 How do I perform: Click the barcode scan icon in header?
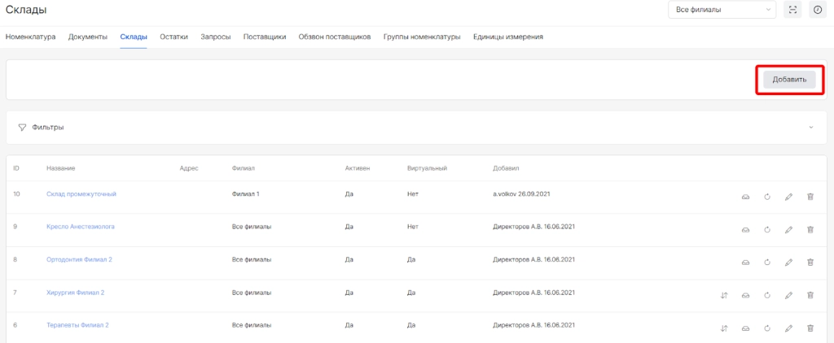[792, 10]
